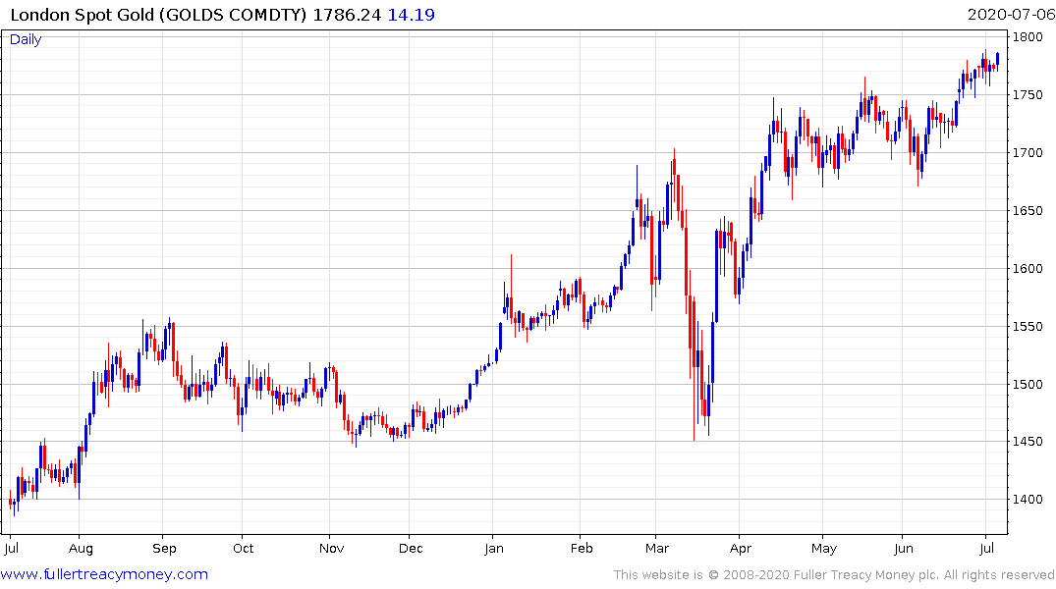Click the 1786.24 last price value
Screen dimensions: 1056x589
(x=347, y=15)
